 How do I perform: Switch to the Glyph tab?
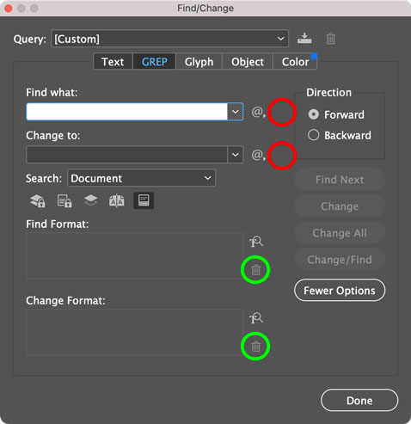coord(199,62)
